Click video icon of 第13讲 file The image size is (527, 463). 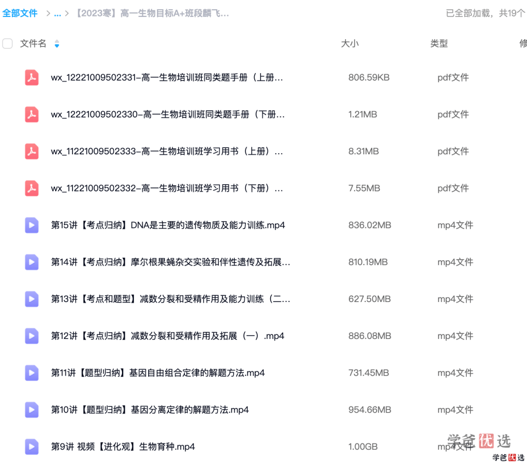click(31, 299)
